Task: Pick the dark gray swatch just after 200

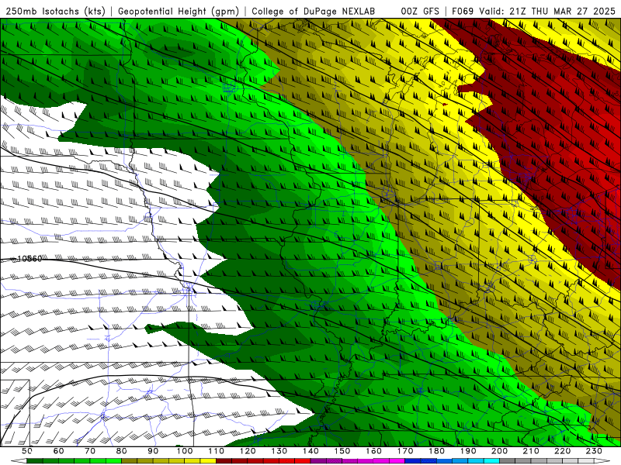Action: click(508, 461)
